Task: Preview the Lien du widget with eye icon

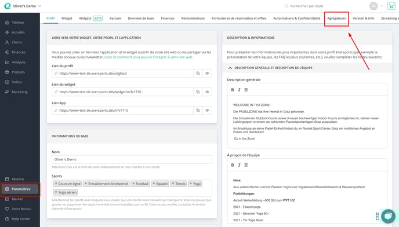Action: click(x=207, y=91)
